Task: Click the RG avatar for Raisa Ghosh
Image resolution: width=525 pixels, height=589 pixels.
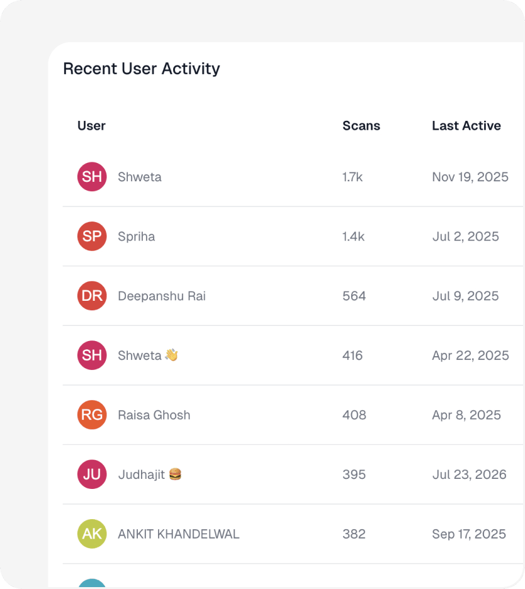Action: point(92,415)
